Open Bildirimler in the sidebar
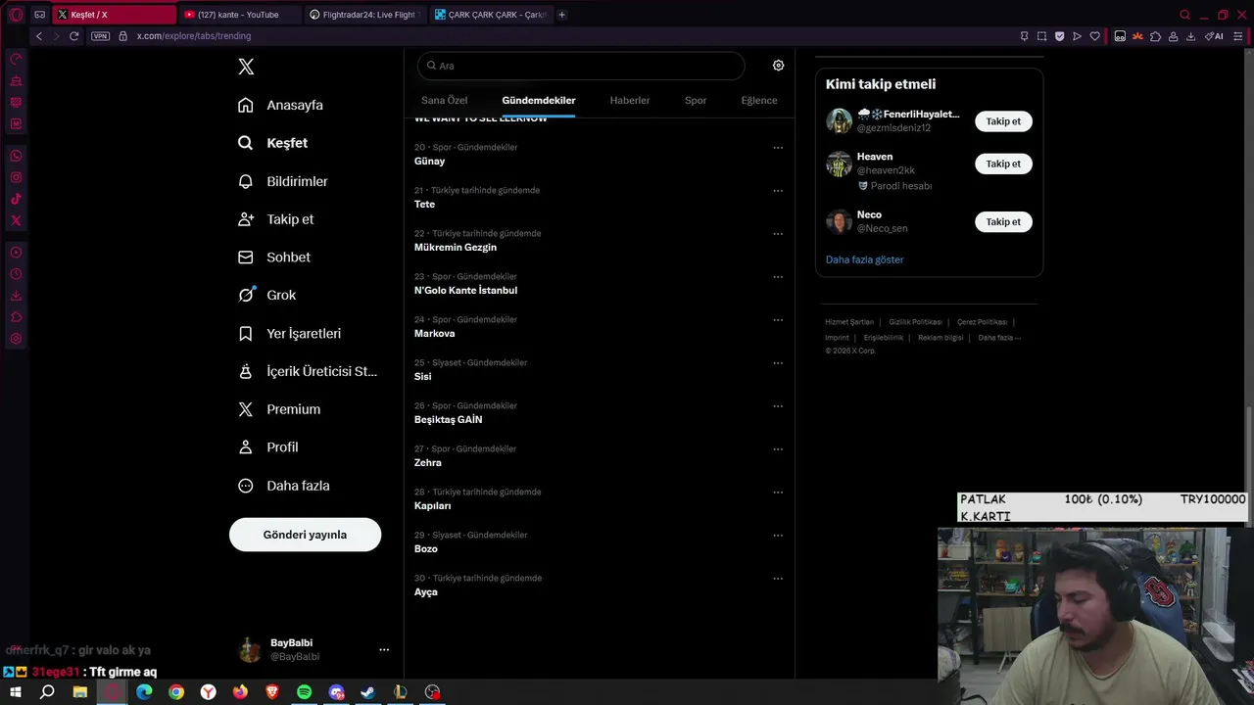This screenshot has width=1254, height=705. click(284, 181)
